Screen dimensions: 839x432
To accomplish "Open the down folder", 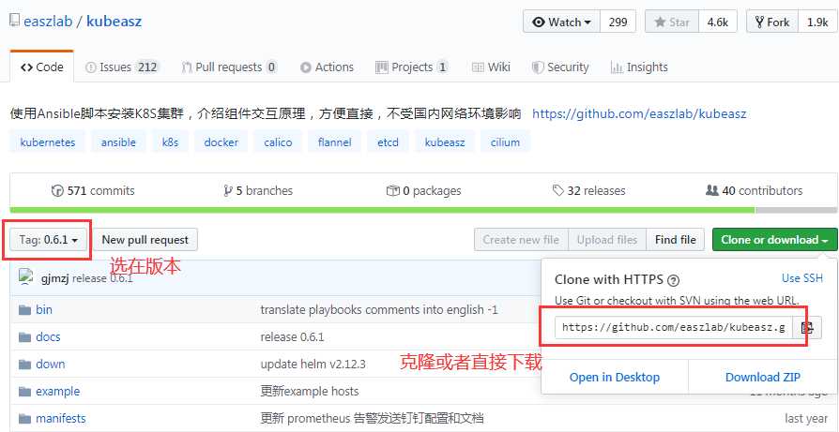I will click(x=51, y=365).
